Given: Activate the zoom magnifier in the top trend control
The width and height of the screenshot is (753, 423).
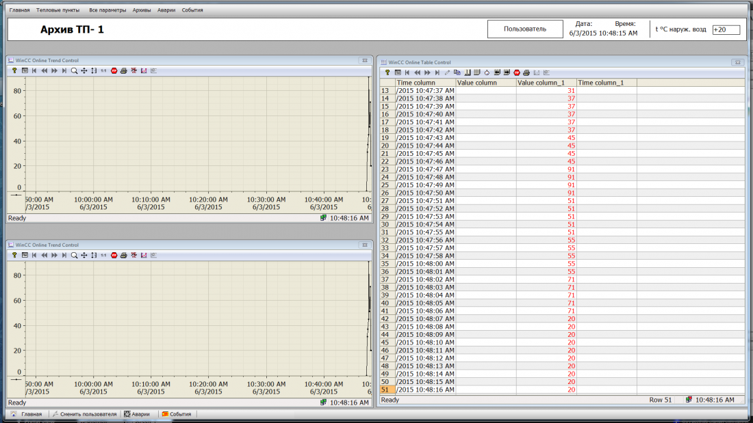Looking at the screenshot, I should [74, 71].
